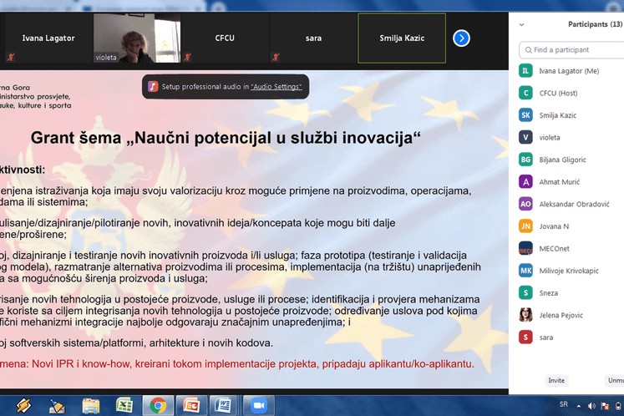The width and height of the screenshot is (624, 416).
Task: Select sara video tile
Action: click(x=313, y=38)
